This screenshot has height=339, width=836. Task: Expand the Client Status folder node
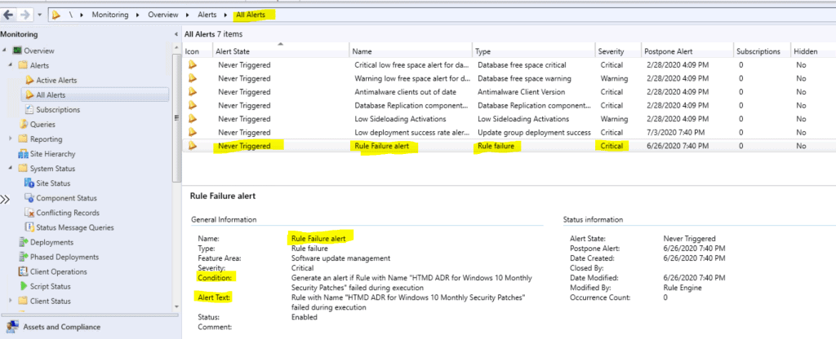point(11,301)
